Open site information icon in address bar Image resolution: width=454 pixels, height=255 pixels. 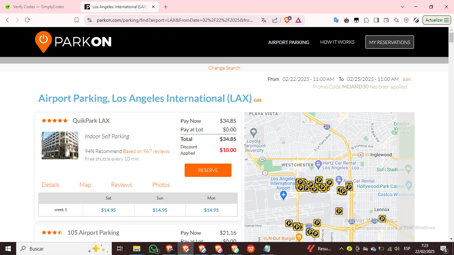click(x=89, y=20)
